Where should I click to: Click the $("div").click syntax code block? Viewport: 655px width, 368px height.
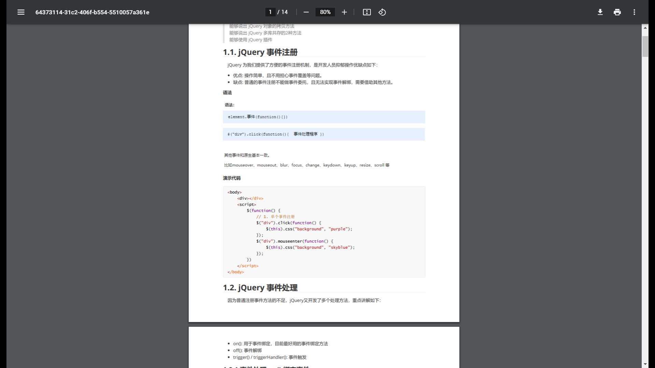(x=324, y=134)
